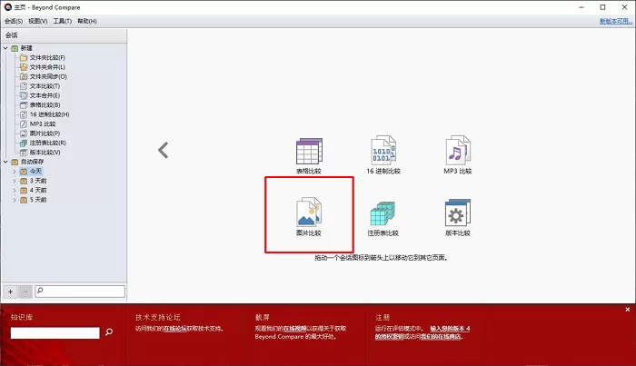Open the 在线视频 link
This screenshot has height=366, width=636.
tap(295, 329)
